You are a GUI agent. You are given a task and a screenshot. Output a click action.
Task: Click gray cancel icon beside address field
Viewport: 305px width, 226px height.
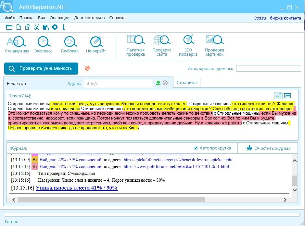[165, 83]
